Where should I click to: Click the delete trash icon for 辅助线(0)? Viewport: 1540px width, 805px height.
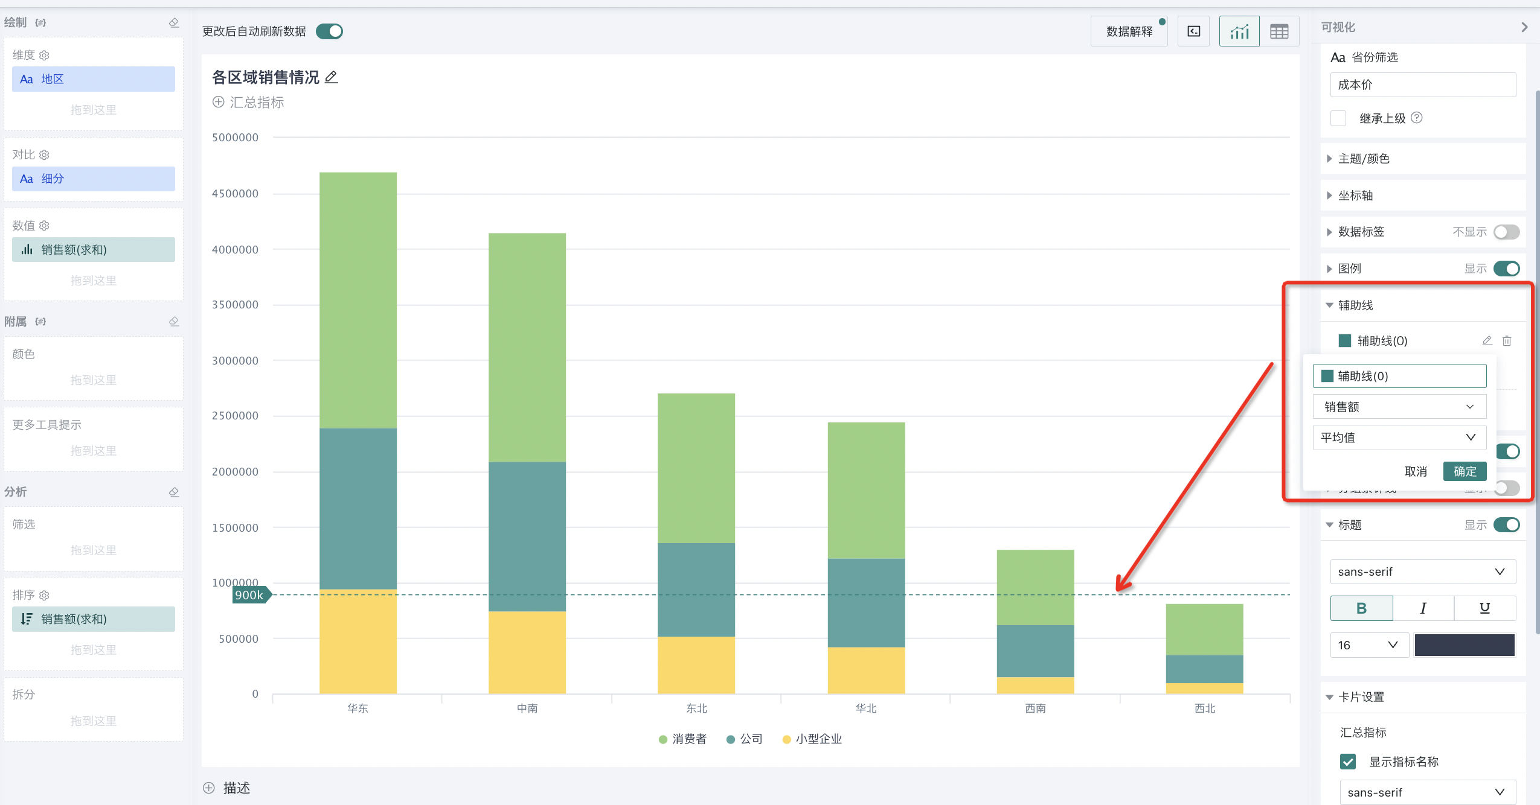click(1507, 341)
